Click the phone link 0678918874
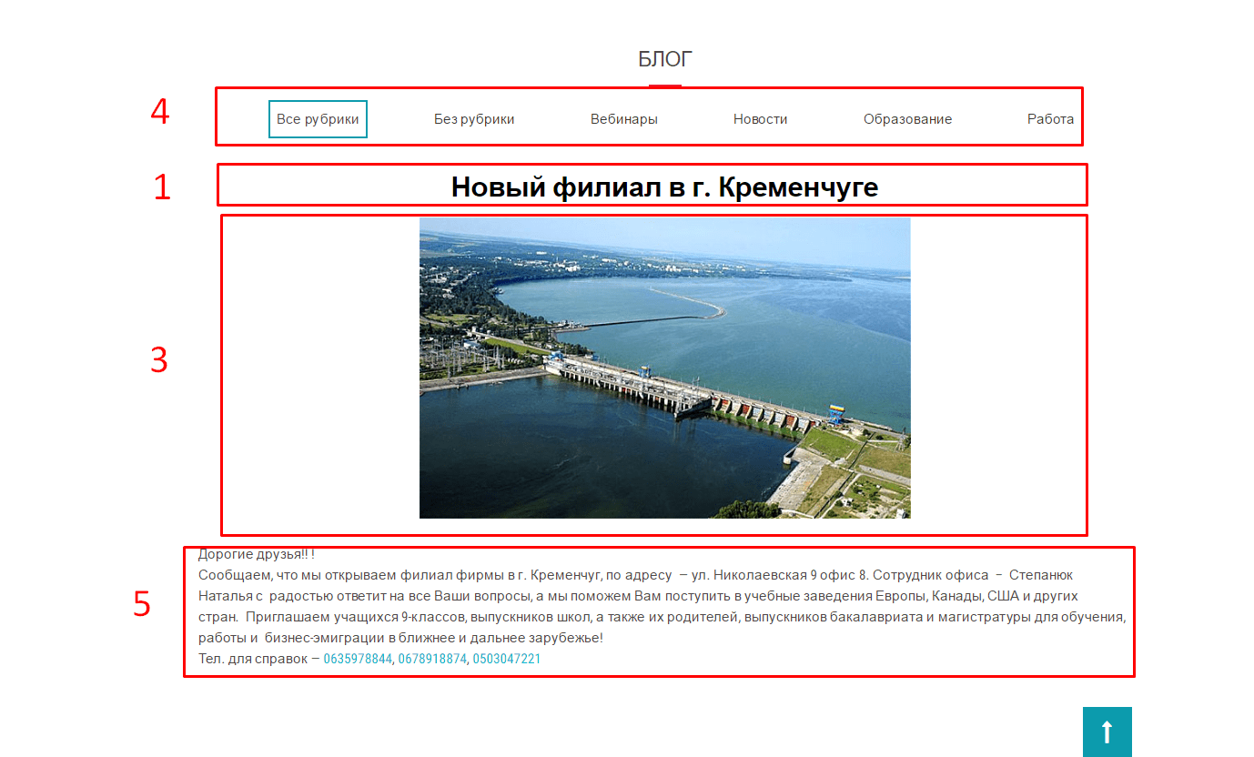 [432, 659]
